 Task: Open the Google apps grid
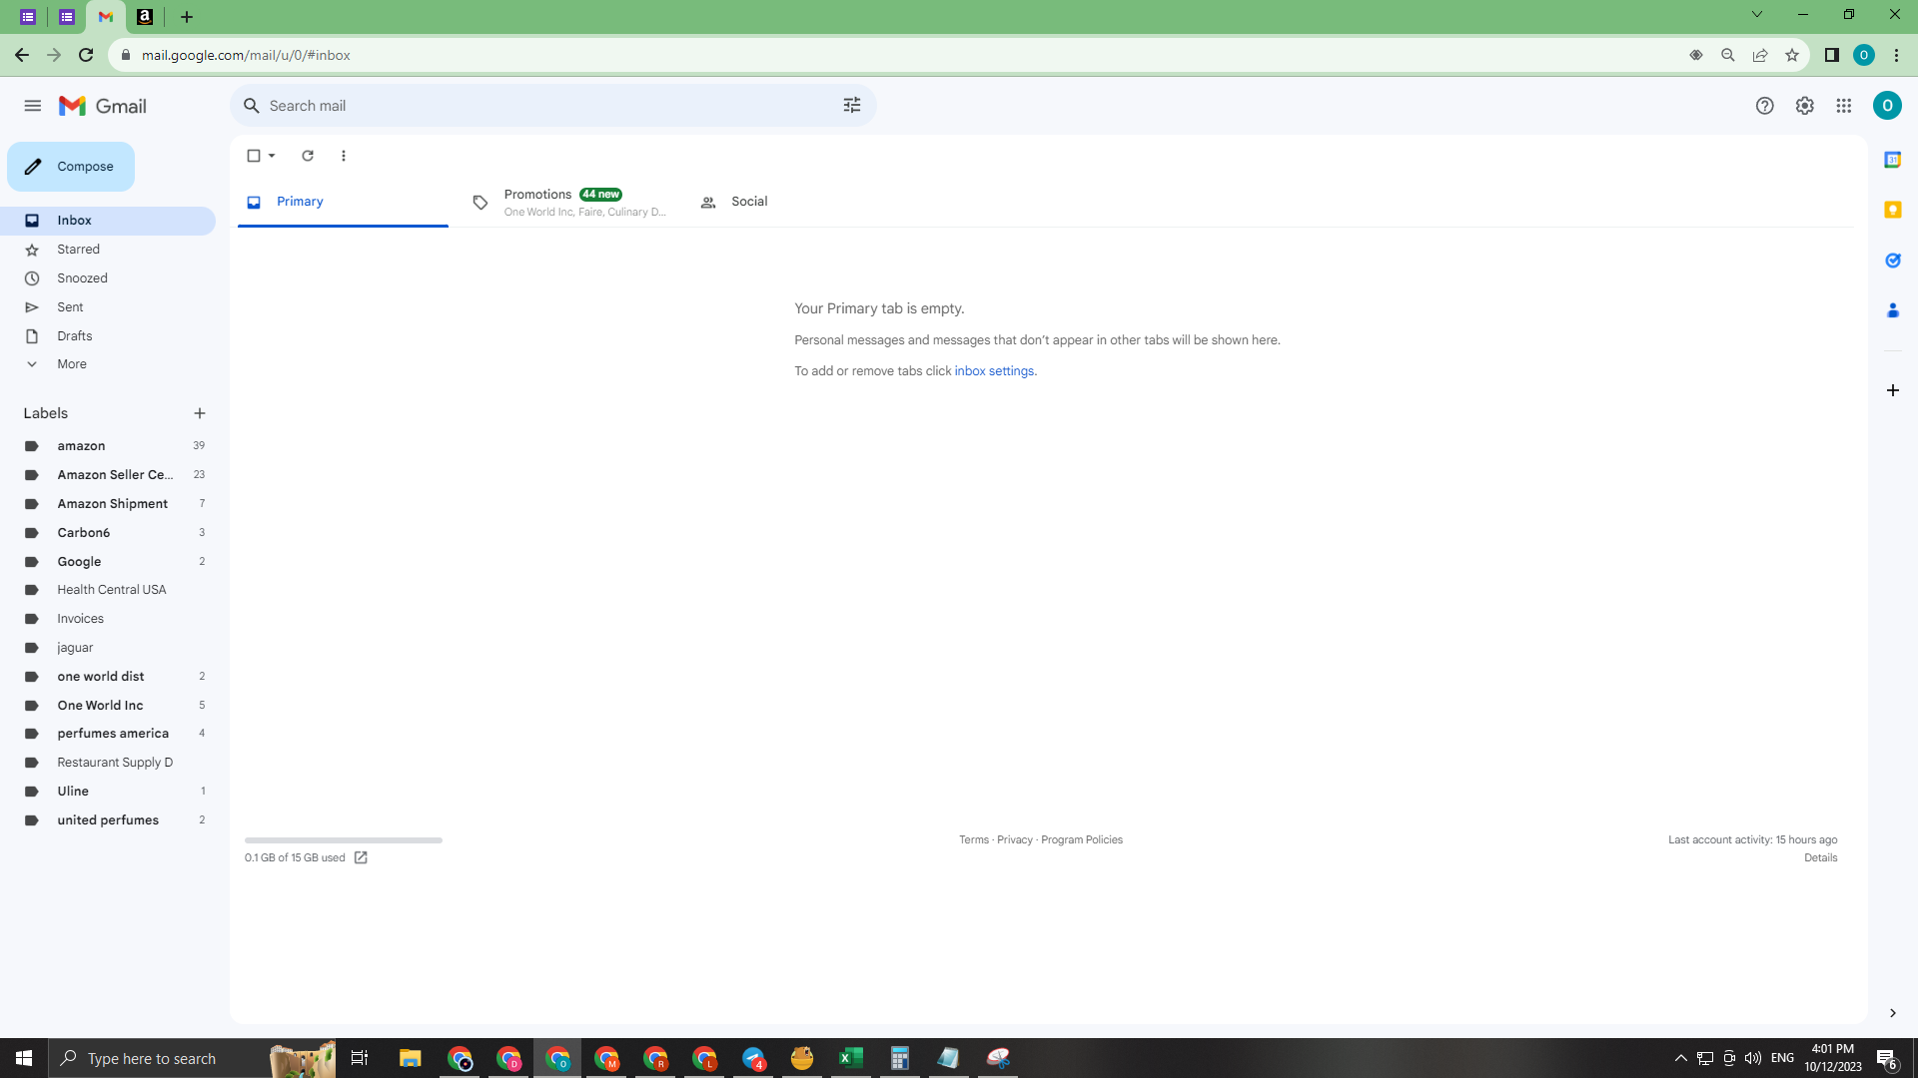[x=1844, y=106]
